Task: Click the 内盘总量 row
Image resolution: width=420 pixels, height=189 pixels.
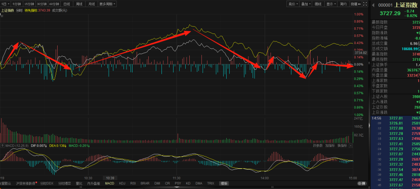Action: coord(395,70)
